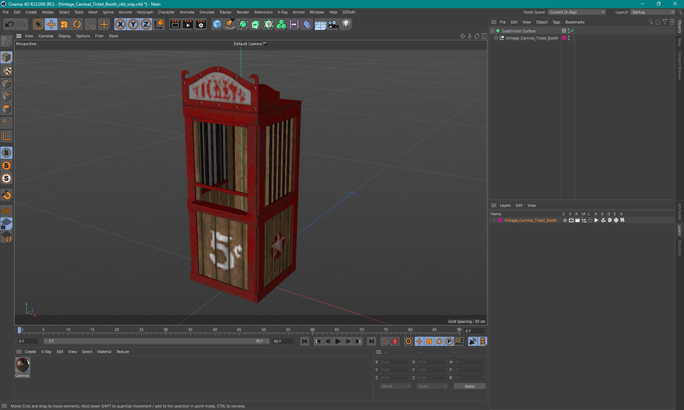The height and width of the screenshot is (410, 684).
Task: Click the Apply button
Action: pyautogui.click(x=470, y=386)
